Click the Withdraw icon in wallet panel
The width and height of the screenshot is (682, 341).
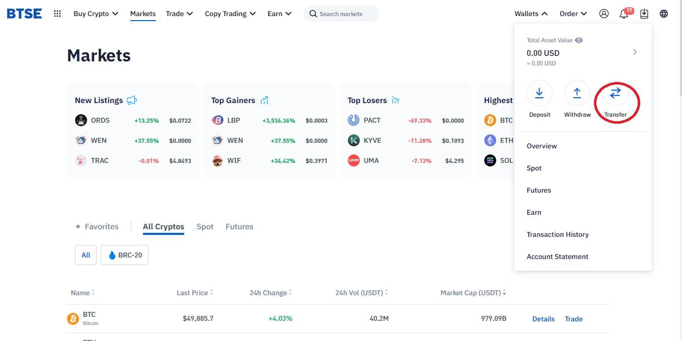coord(577,93)
